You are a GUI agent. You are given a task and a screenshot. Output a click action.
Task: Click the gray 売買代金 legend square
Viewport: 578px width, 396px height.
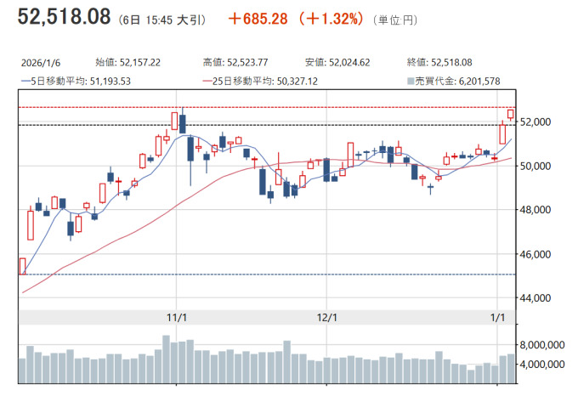click(x=411, y=82)
